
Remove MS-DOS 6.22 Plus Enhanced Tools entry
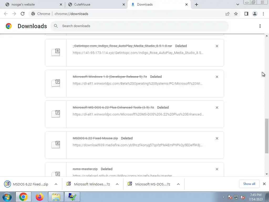pos(217,108)
